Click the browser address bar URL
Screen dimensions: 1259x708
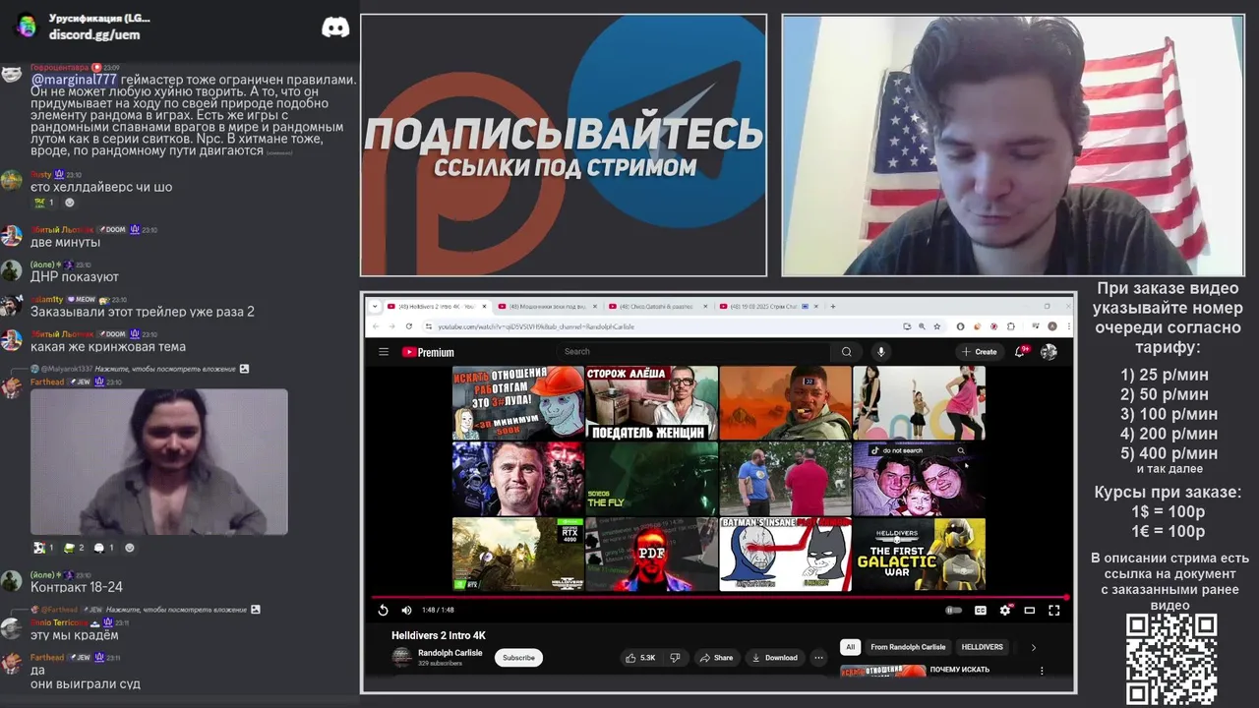coord(536,326)
